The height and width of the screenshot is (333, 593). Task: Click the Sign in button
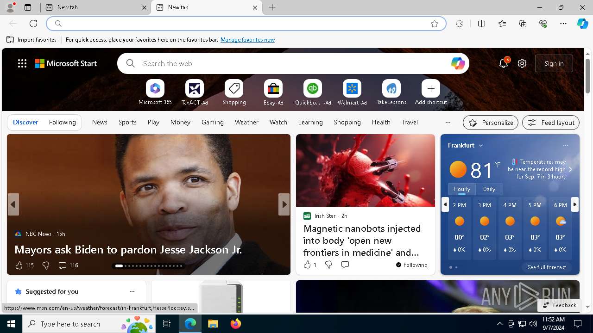coord(554,63)
